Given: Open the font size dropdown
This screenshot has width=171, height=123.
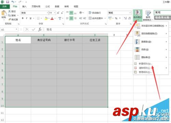Looking at the screenshot, I should [x=55, y=13].
